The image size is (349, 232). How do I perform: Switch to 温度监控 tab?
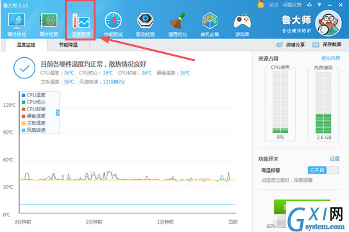26,45
